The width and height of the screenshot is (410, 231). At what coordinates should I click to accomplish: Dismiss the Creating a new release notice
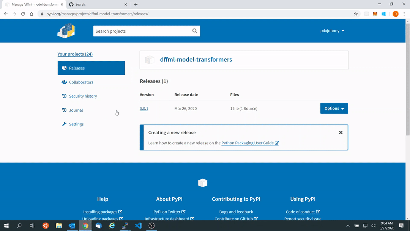341,132
